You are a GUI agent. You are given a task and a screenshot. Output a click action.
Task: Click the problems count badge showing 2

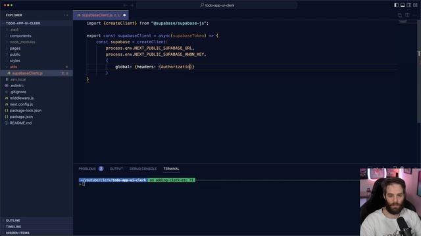[x=101, y=168]
